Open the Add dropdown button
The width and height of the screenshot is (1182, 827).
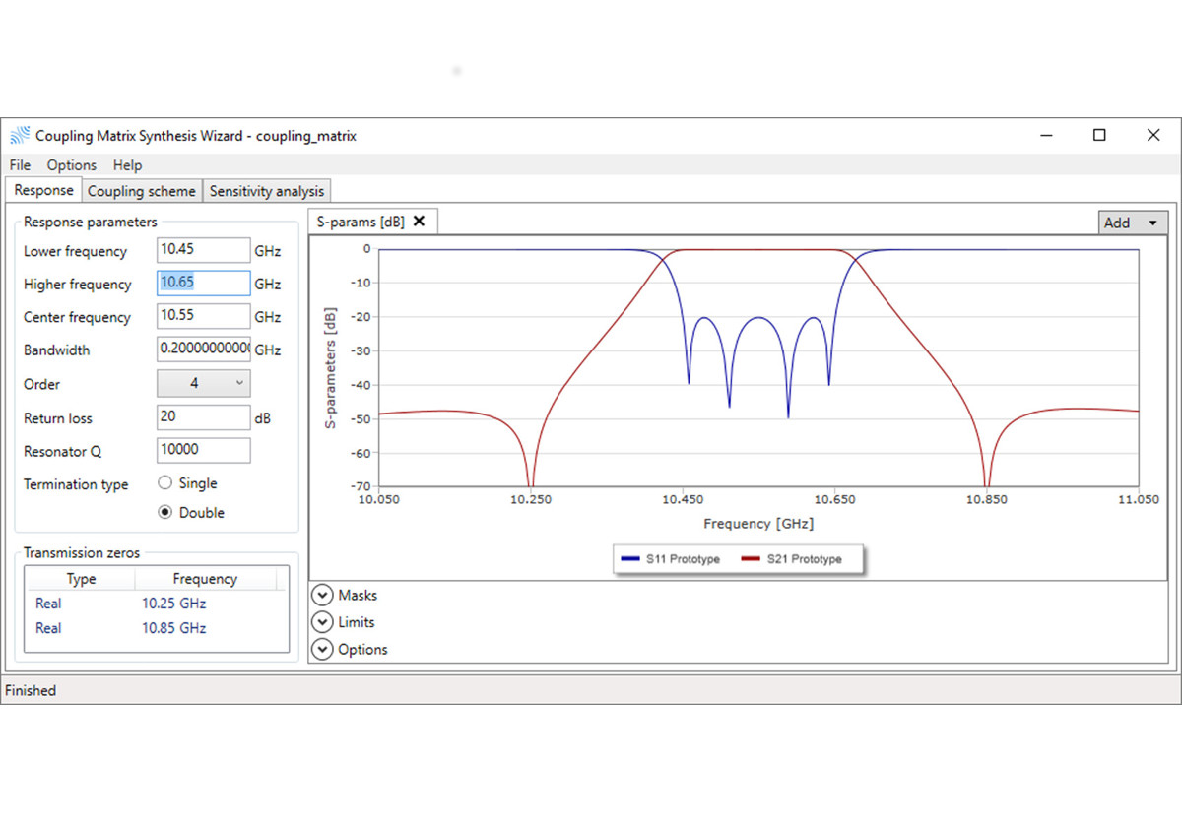tap(1133, 223)
